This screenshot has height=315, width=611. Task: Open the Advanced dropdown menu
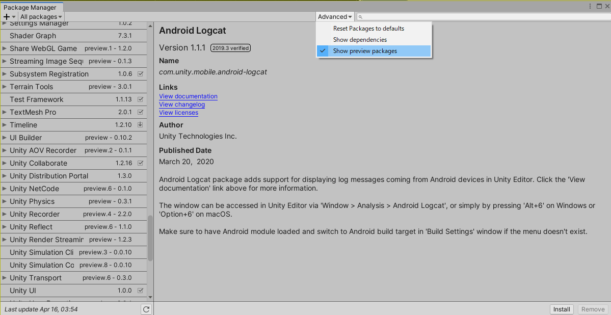335,17
